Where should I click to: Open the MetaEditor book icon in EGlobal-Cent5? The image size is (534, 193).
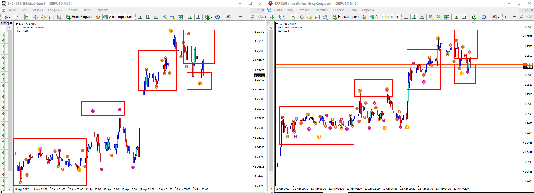pos(98,17)
